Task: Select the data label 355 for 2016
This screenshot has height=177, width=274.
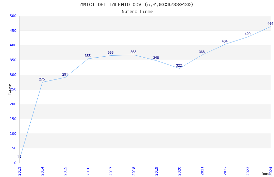Action: point(88,56)
